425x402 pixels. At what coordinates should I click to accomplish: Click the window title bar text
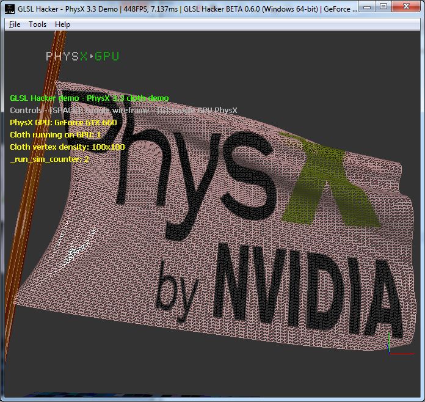pyautogui.click(x=187, y=9)
